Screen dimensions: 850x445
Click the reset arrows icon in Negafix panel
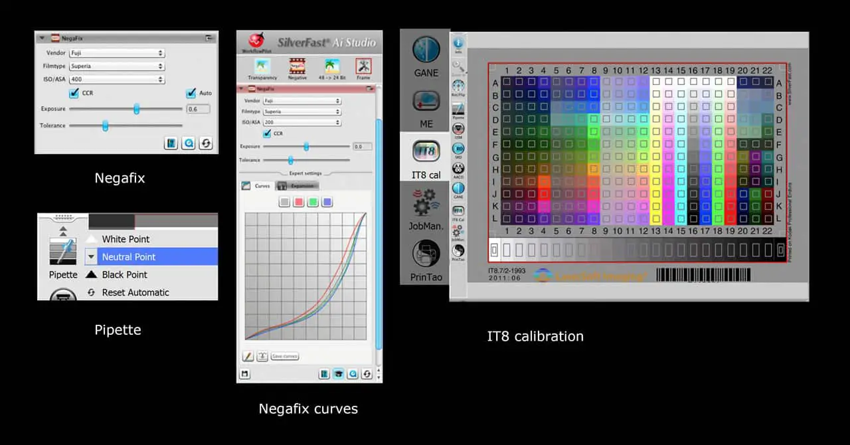tap(205, 143)
